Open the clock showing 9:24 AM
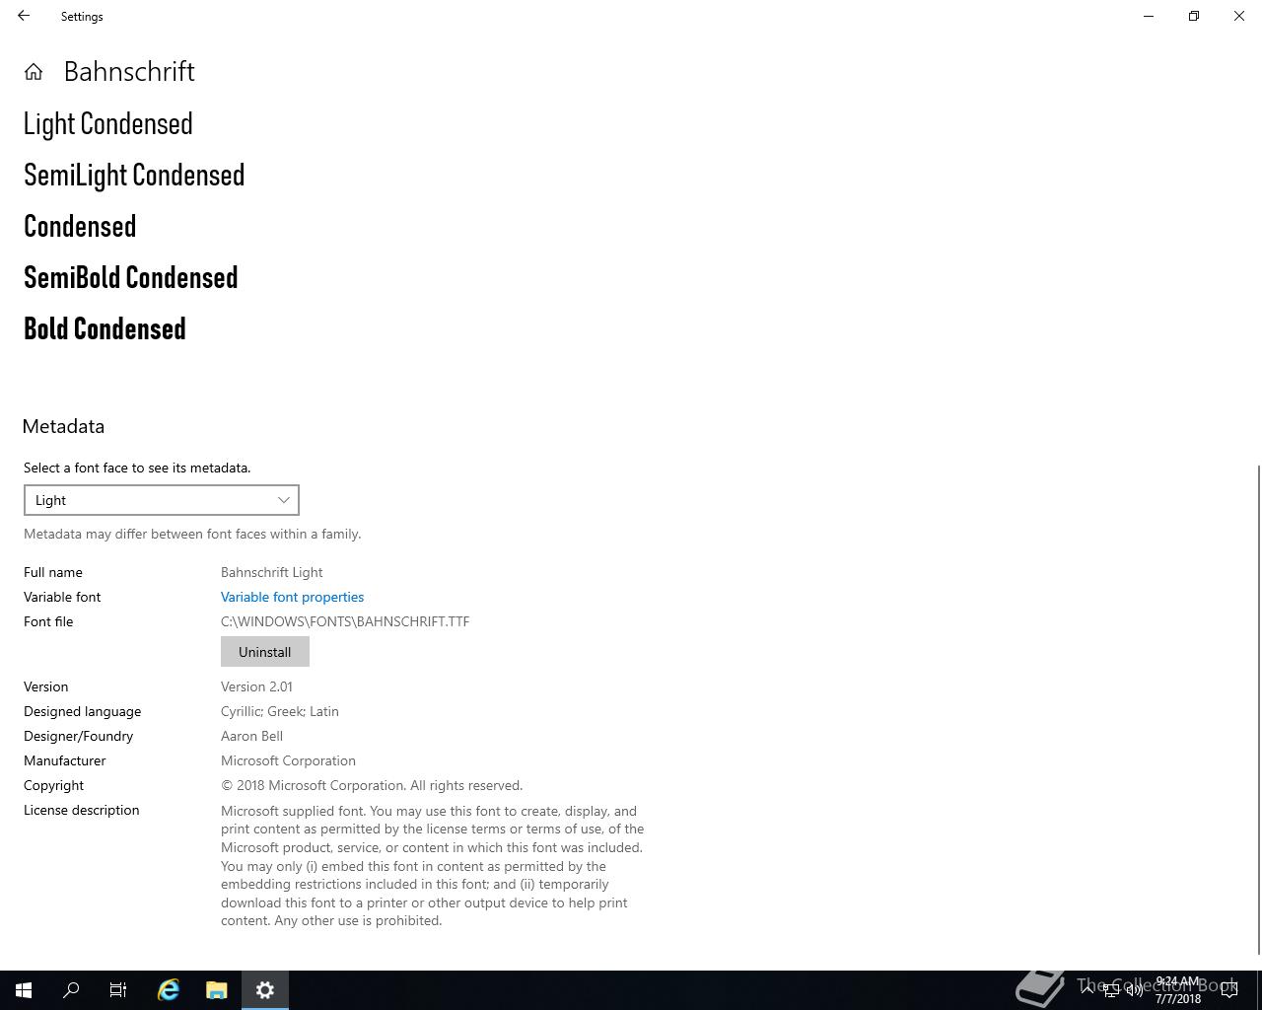This screenshot has width=1262, height=1010. click(x=1178, y=990)
